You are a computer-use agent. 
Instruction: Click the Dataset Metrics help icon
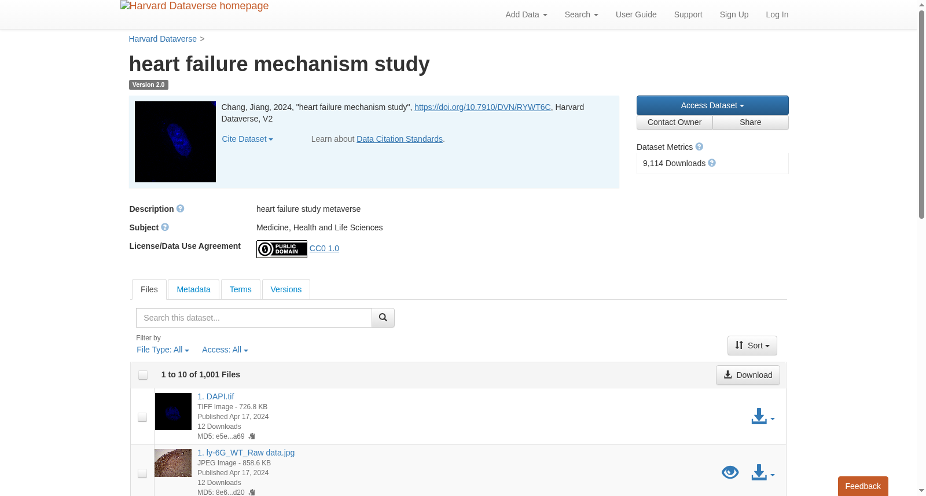click(699, 146)
